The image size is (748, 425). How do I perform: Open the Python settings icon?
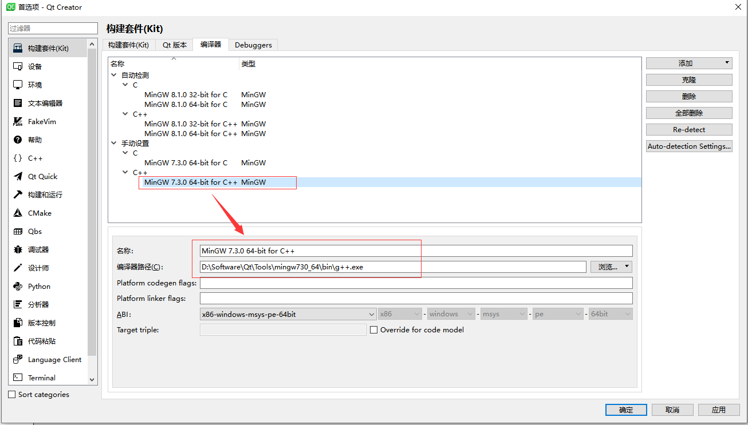point(18,286)
